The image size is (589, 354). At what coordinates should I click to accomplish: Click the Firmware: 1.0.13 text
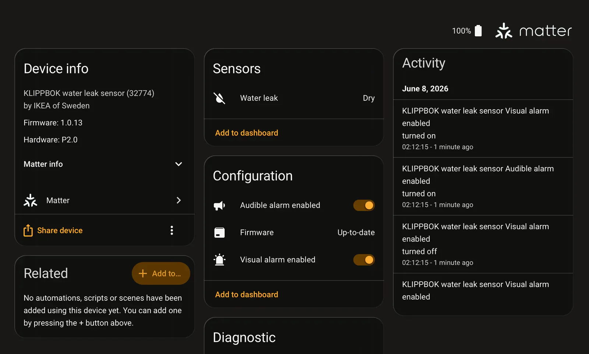point(53,123)
